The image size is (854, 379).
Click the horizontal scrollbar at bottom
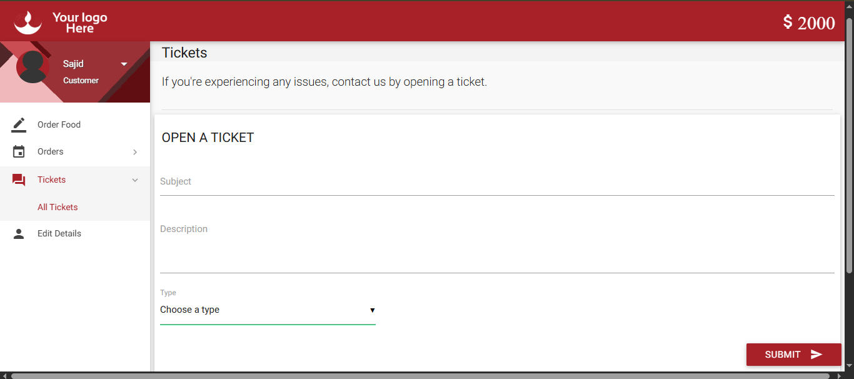420,376
